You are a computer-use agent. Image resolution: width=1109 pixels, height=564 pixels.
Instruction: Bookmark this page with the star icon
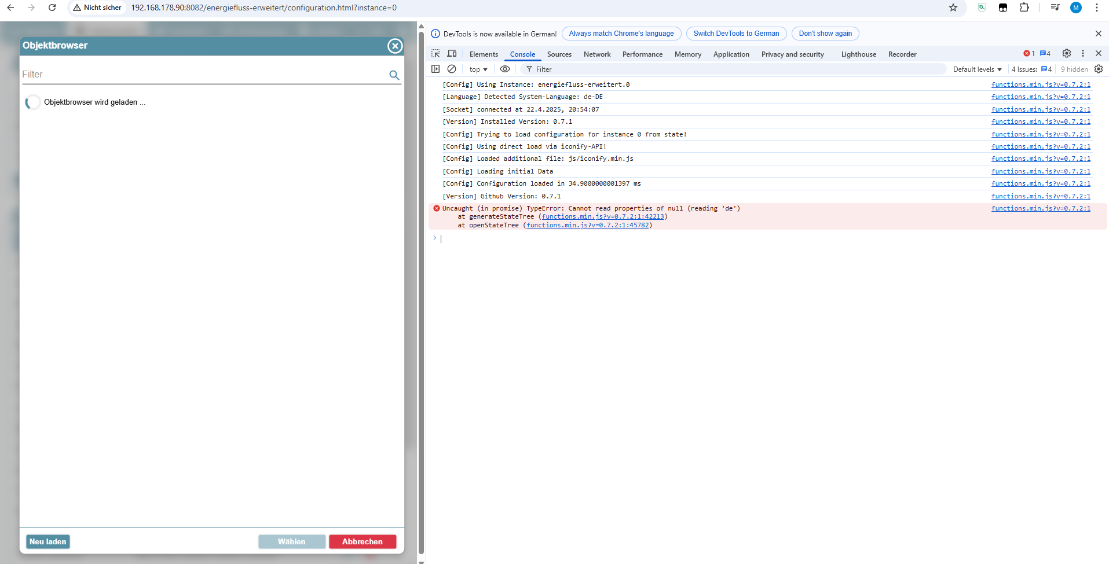click(953, 8)
